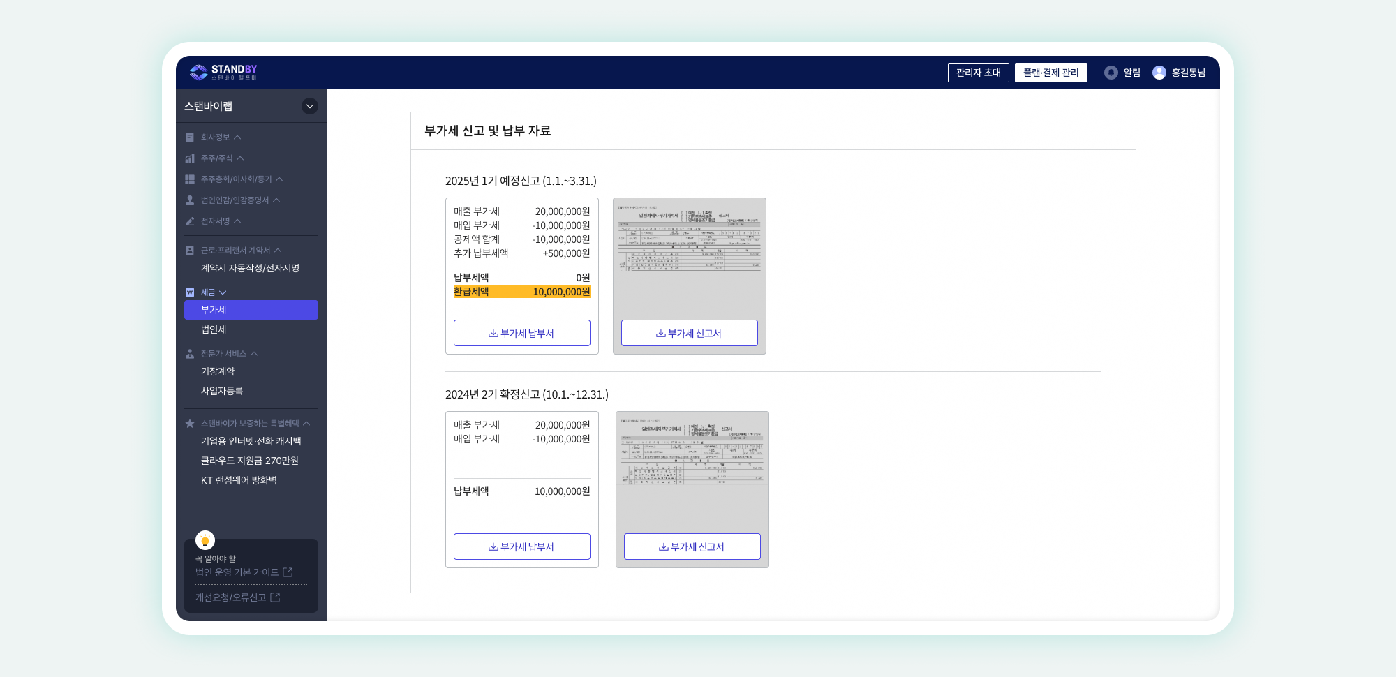Open the 법인 운영 기본 가이드 link

[x=237, y=572]
